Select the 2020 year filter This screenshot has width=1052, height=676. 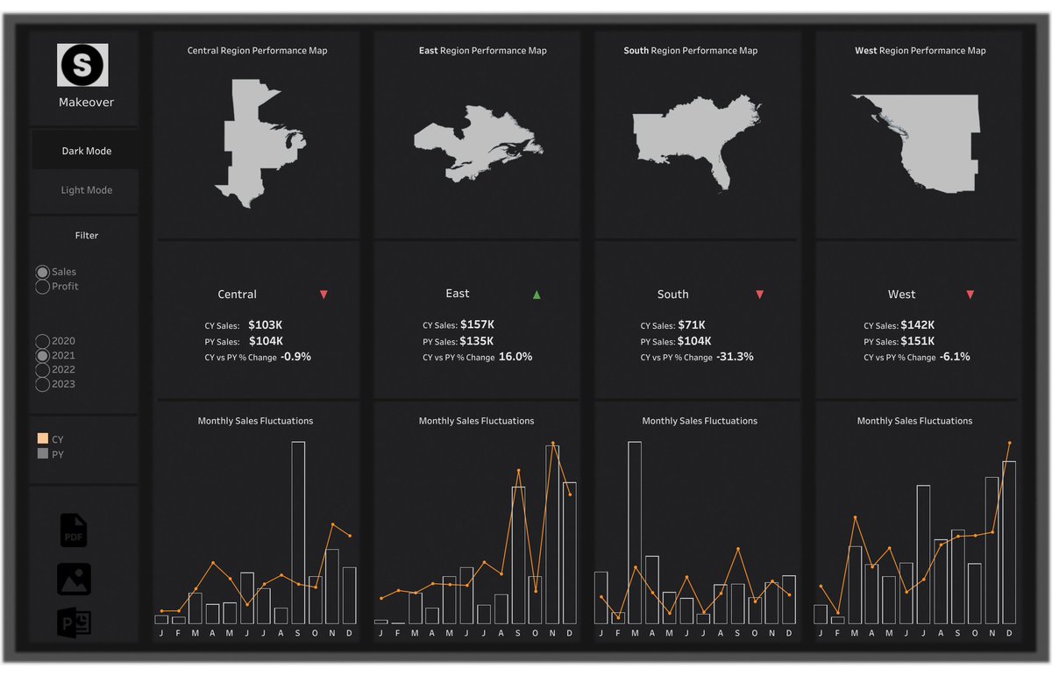[42, 341]
